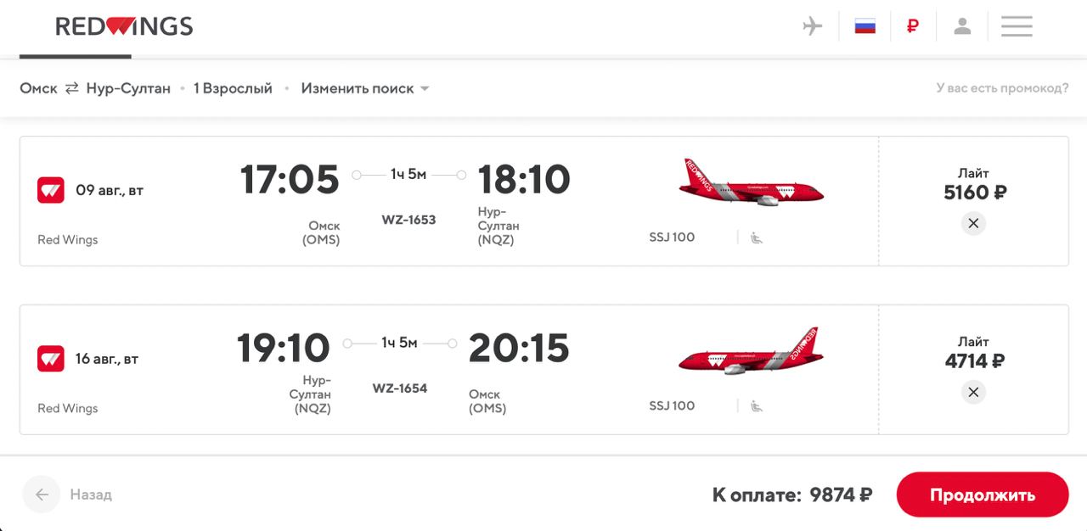Click Red Wings airline icon for 16 авг. flight
Screen dimensions: 1087x531
pos(51,359)
